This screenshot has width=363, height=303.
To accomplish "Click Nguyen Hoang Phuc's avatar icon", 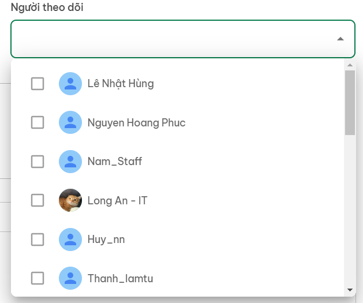I will click(70, 122).
